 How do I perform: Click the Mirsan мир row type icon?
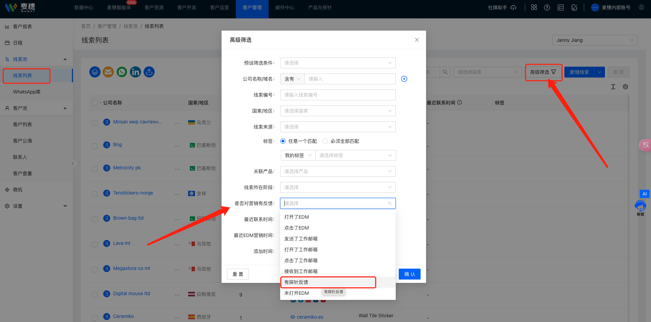(x=107, y=122)
